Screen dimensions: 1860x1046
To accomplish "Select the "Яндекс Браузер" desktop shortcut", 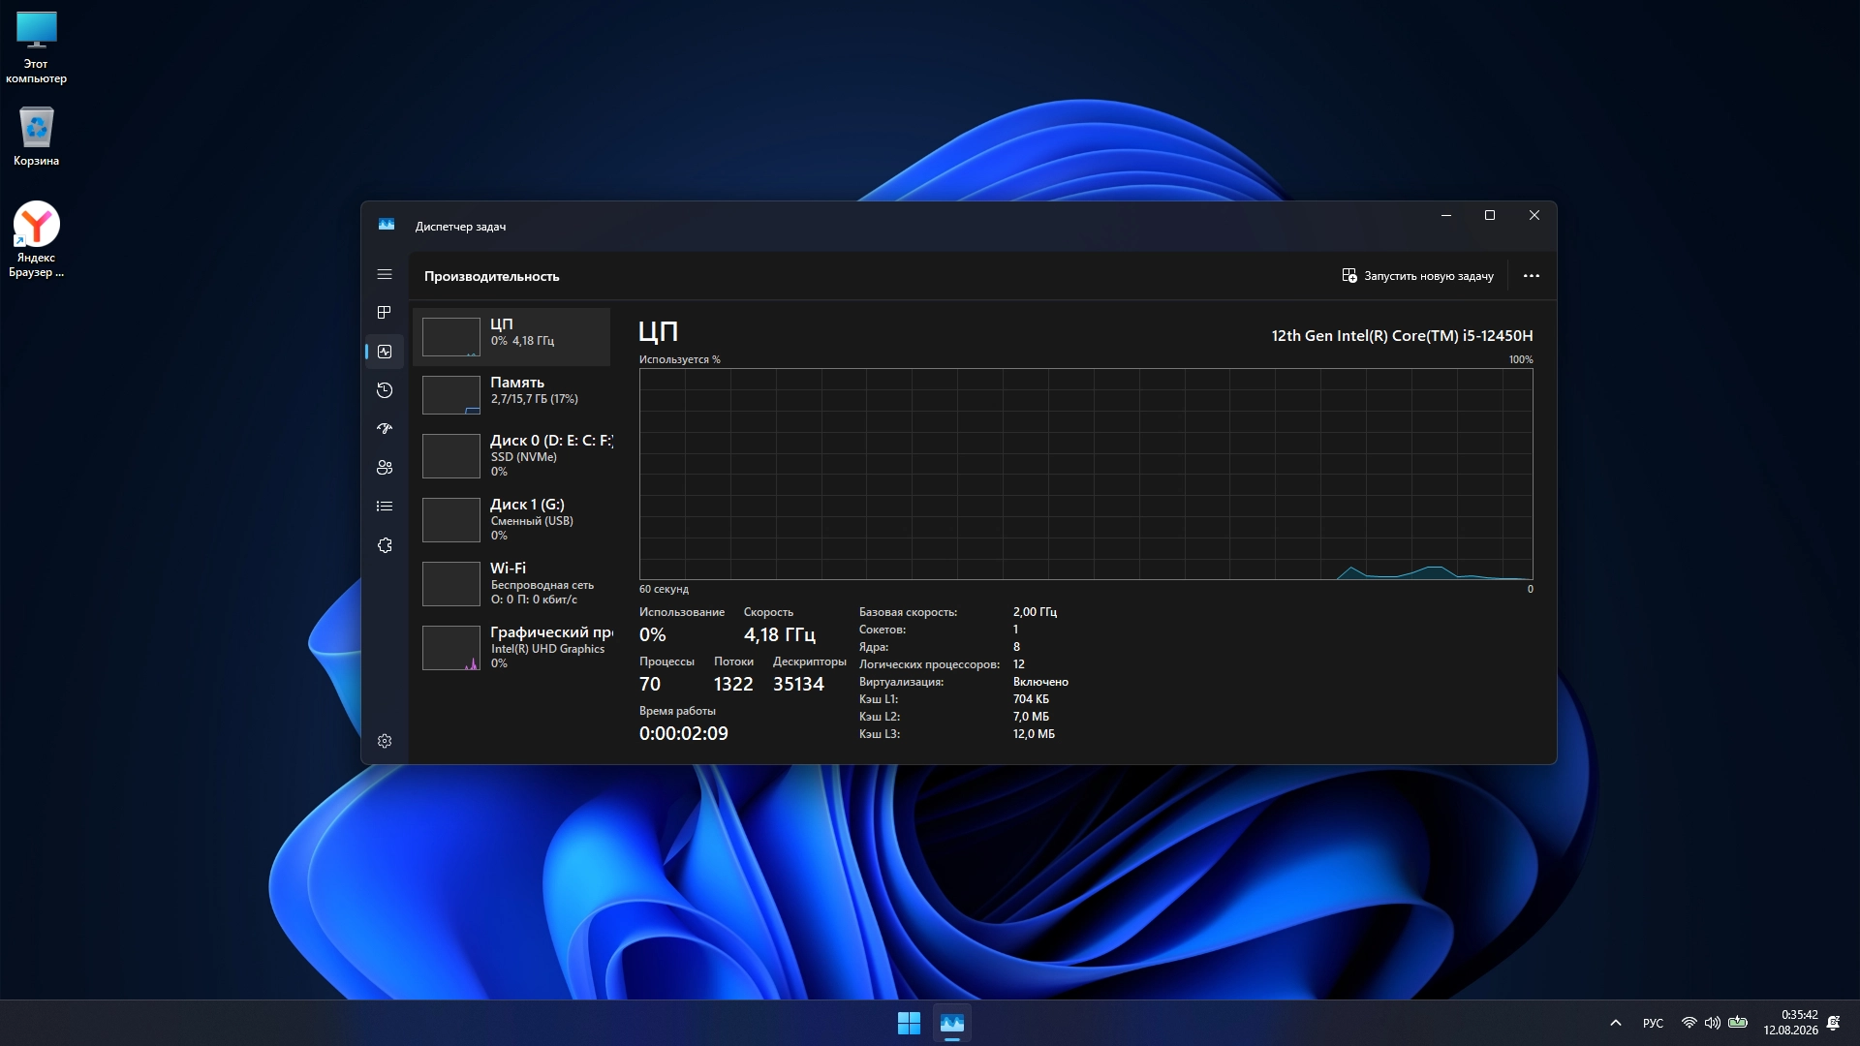I will [37, 239].
